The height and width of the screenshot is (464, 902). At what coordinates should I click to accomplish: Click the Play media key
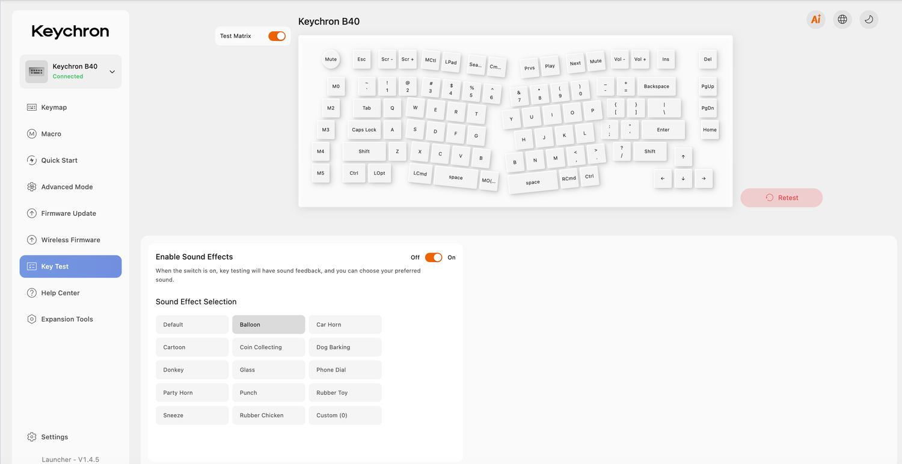(550, 66)
